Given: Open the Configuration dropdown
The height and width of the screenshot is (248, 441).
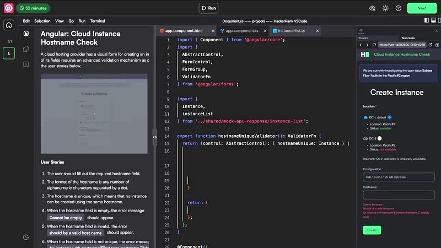Looking at the screenshot, I should click(399, 177).
